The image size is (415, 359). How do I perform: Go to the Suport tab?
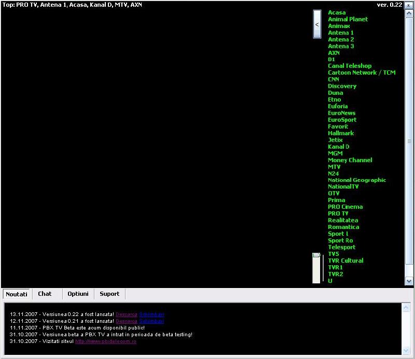(109, 294)
